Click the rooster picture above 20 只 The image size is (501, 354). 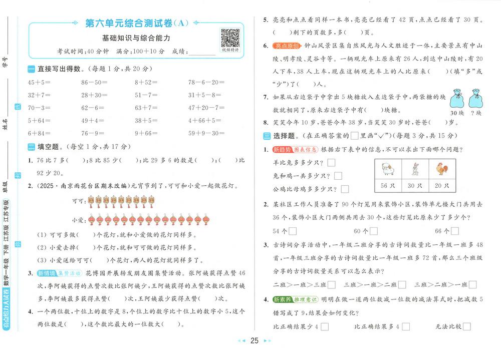click(x=442, y=169)
